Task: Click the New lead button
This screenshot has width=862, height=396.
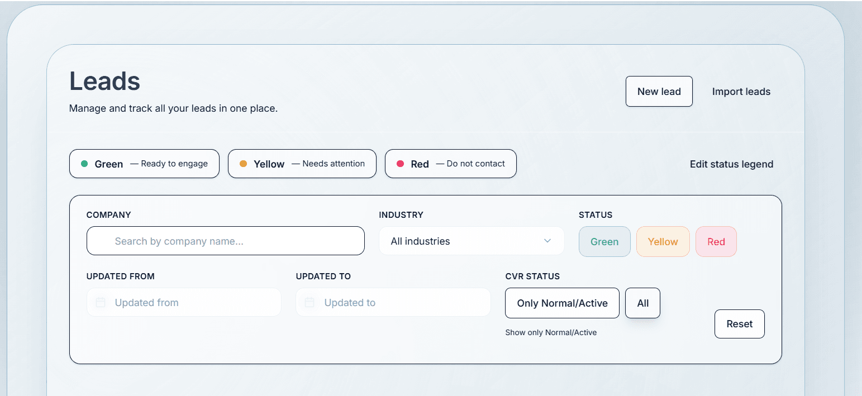Action: [x=659, y=92]
